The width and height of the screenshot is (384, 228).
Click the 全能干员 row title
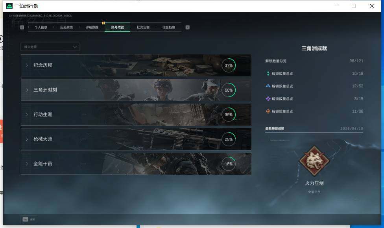click(x=43, y=163)
